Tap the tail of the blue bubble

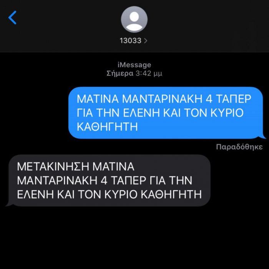(262, 136)
